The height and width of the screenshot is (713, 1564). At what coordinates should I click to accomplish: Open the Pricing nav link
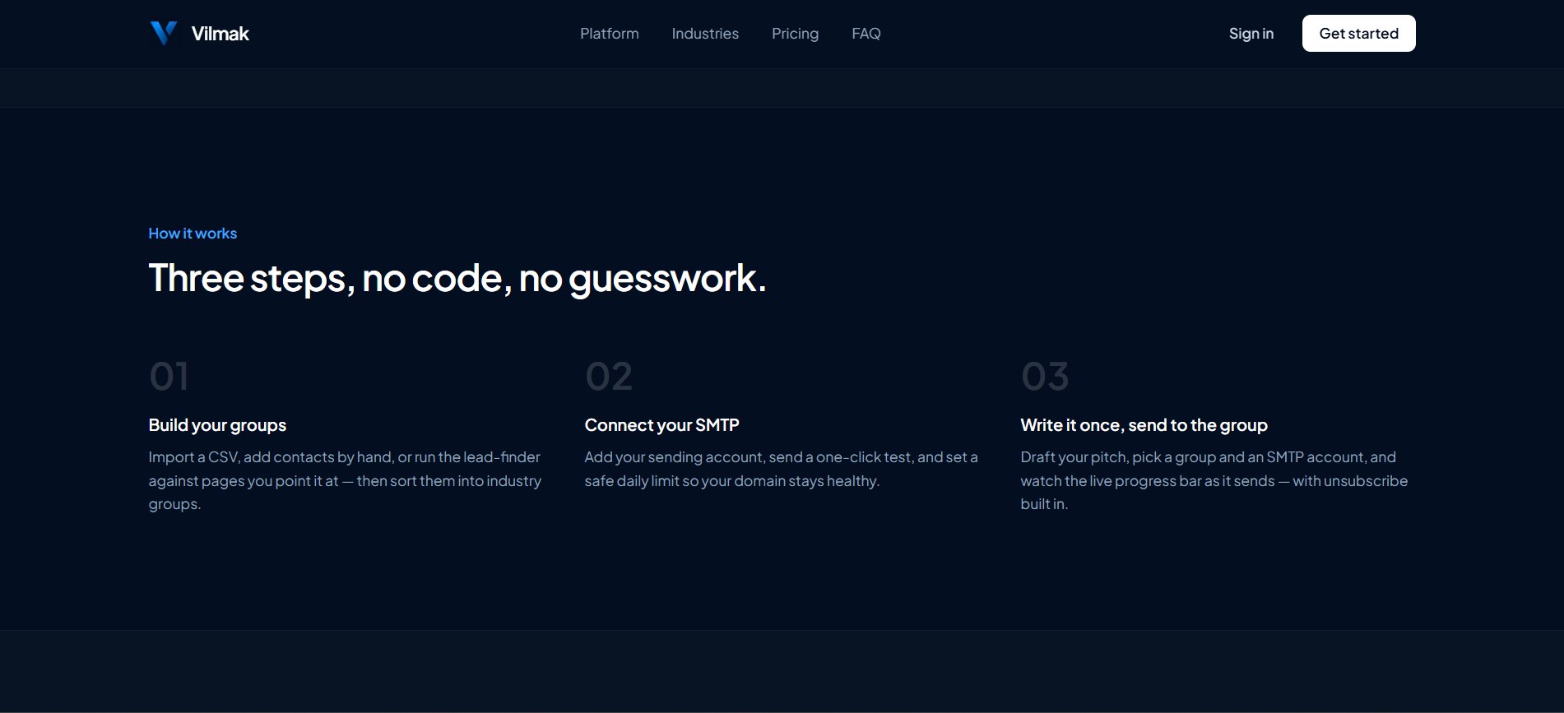(x=795, y=34)
